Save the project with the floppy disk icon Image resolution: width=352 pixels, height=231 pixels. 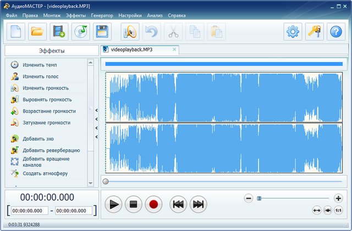click(x=102, y=32)
